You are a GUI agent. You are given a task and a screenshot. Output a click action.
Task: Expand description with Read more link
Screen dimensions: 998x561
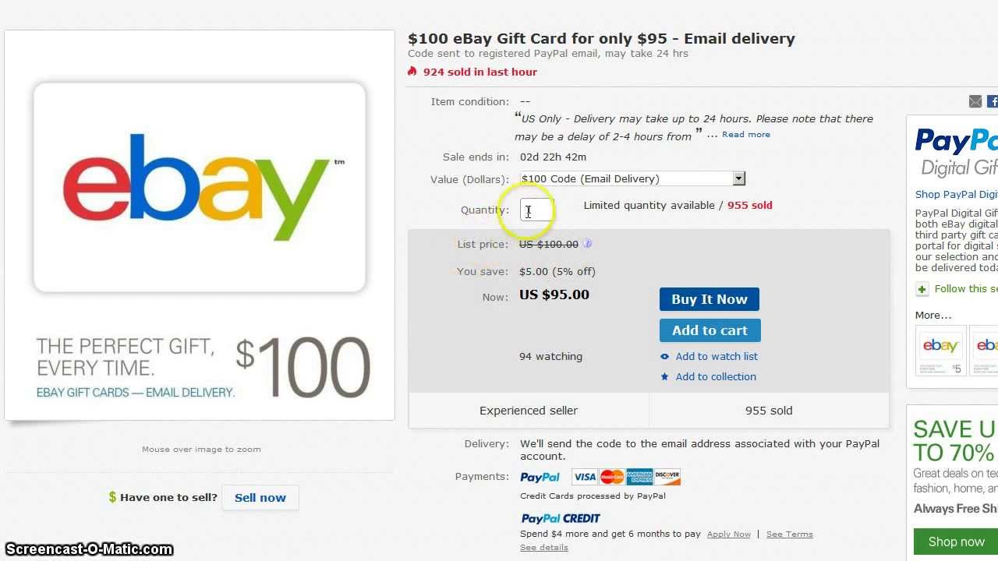coord(745,135)
